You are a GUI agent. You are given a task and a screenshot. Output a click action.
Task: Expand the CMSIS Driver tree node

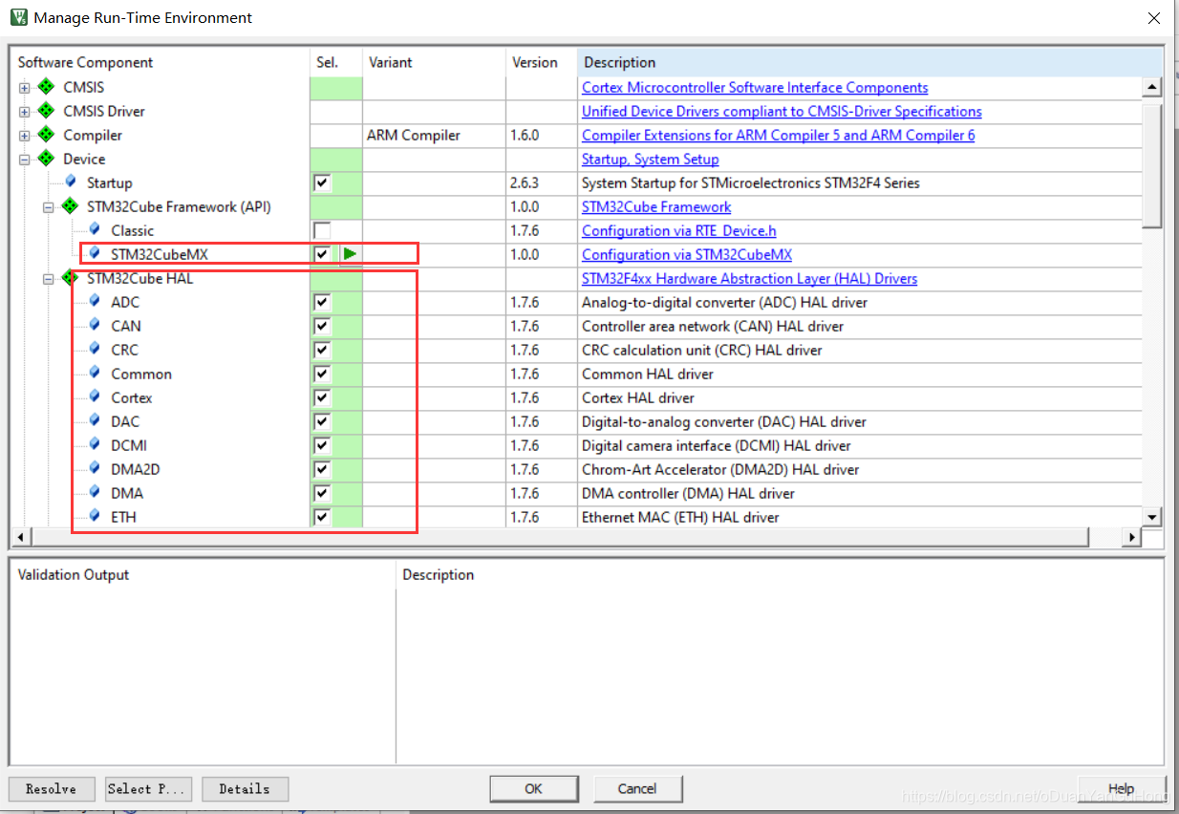24,112
